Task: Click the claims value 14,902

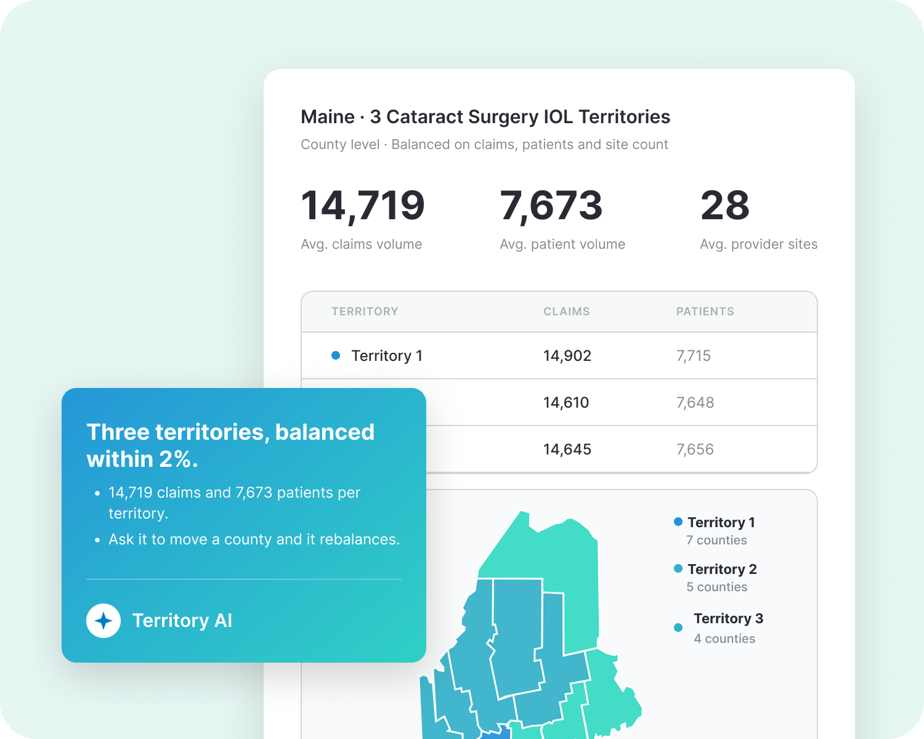Action: click(567, 356)
